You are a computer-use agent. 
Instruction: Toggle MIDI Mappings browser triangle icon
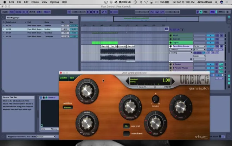click(3, 17)
